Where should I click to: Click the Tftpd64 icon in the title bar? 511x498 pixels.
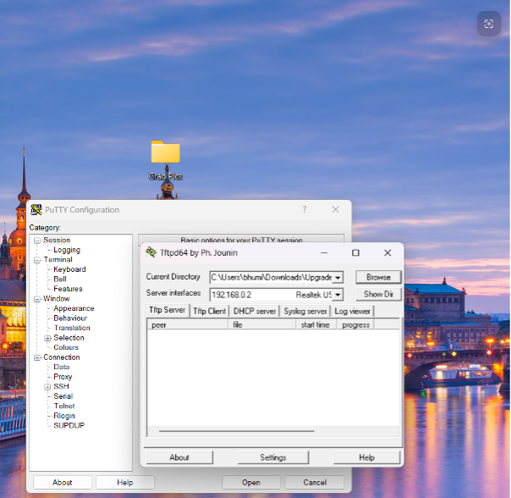point(151,252)
